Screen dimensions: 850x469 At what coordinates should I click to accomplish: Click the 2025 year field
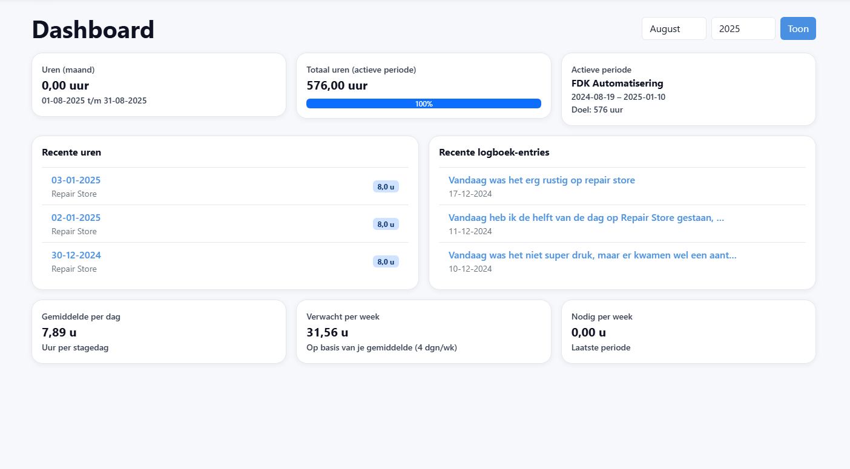click(x=743, y=28)
